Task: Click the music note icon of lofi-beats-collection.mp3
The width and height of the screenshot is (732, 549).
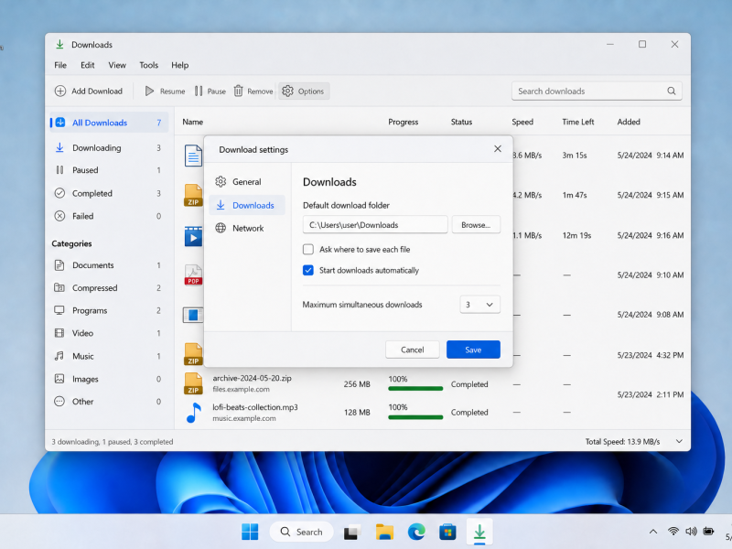Action: click(193, 413)
